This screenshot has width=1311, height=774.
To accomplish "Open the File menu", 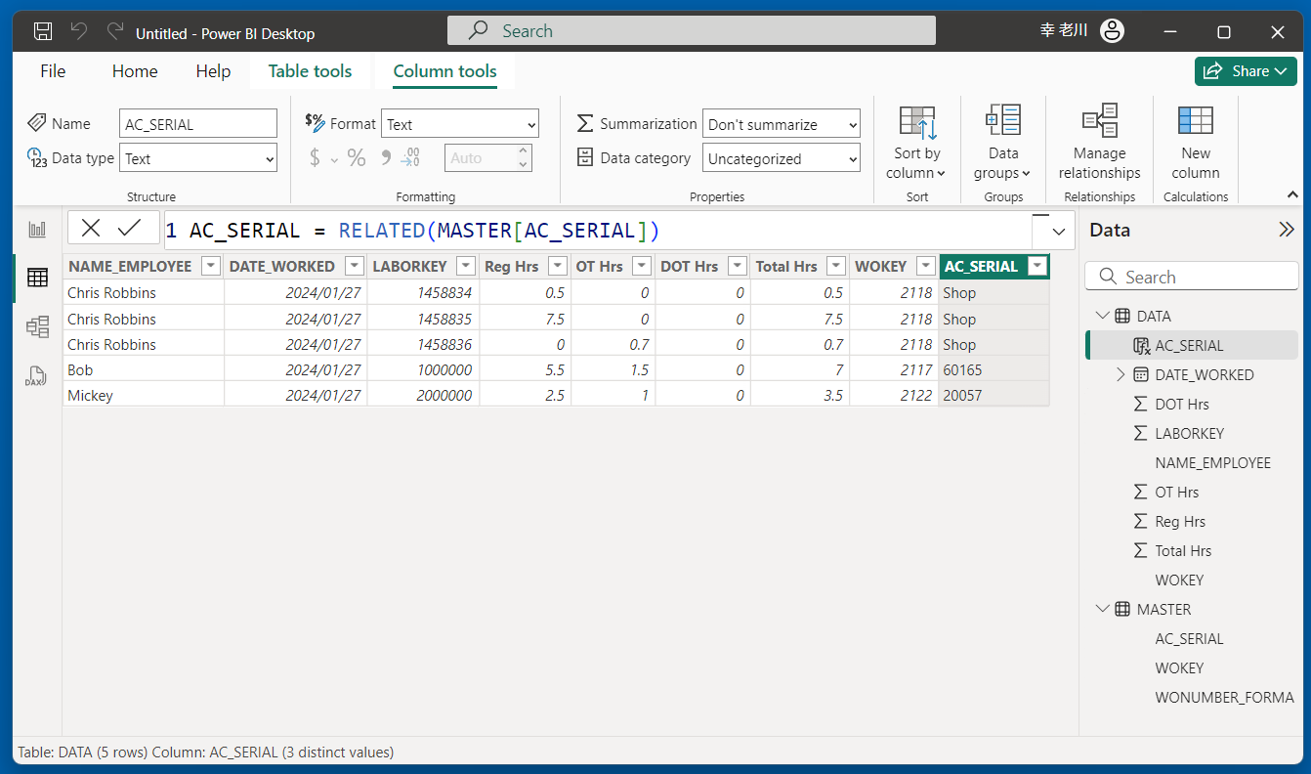I will pyautogui.click(x=53, y=71).
